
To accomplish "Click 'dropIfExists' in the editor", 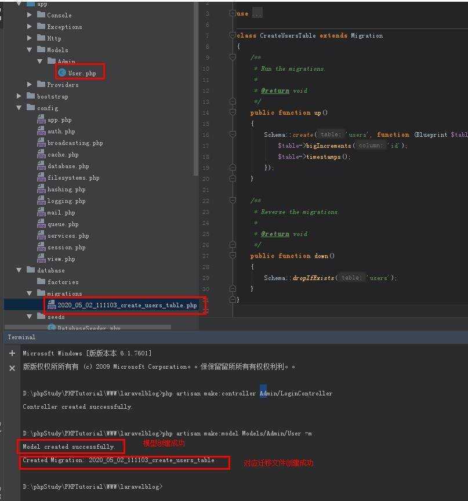I will tap(313, 278).
